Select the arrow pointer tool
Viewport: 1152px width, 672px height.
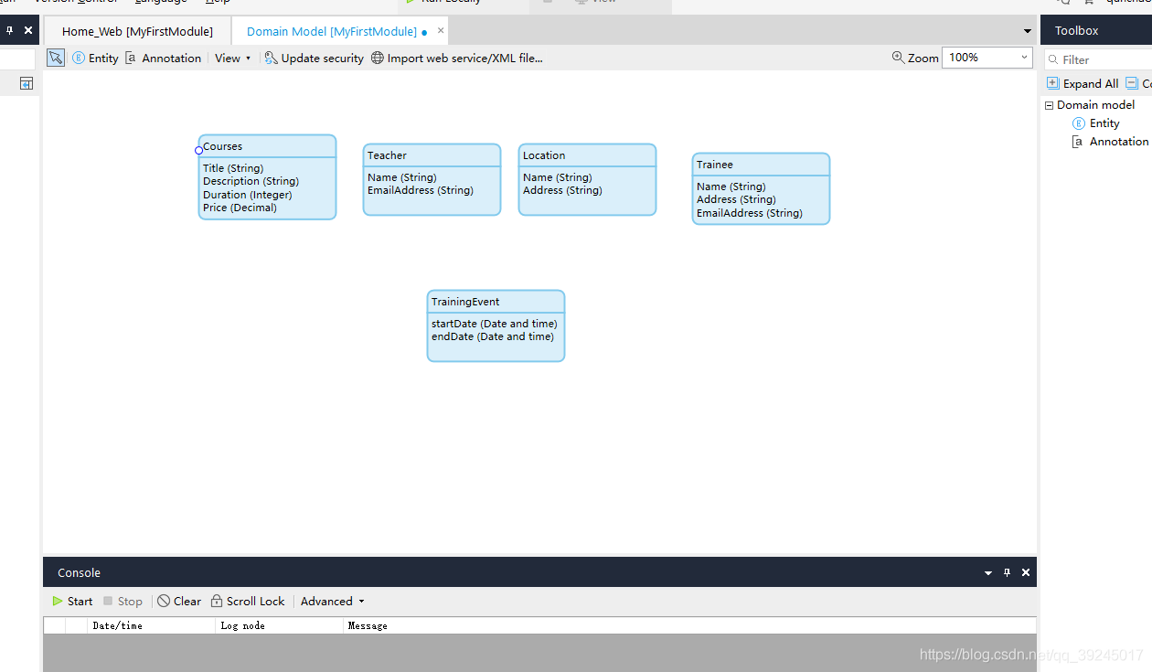point(56,58)
